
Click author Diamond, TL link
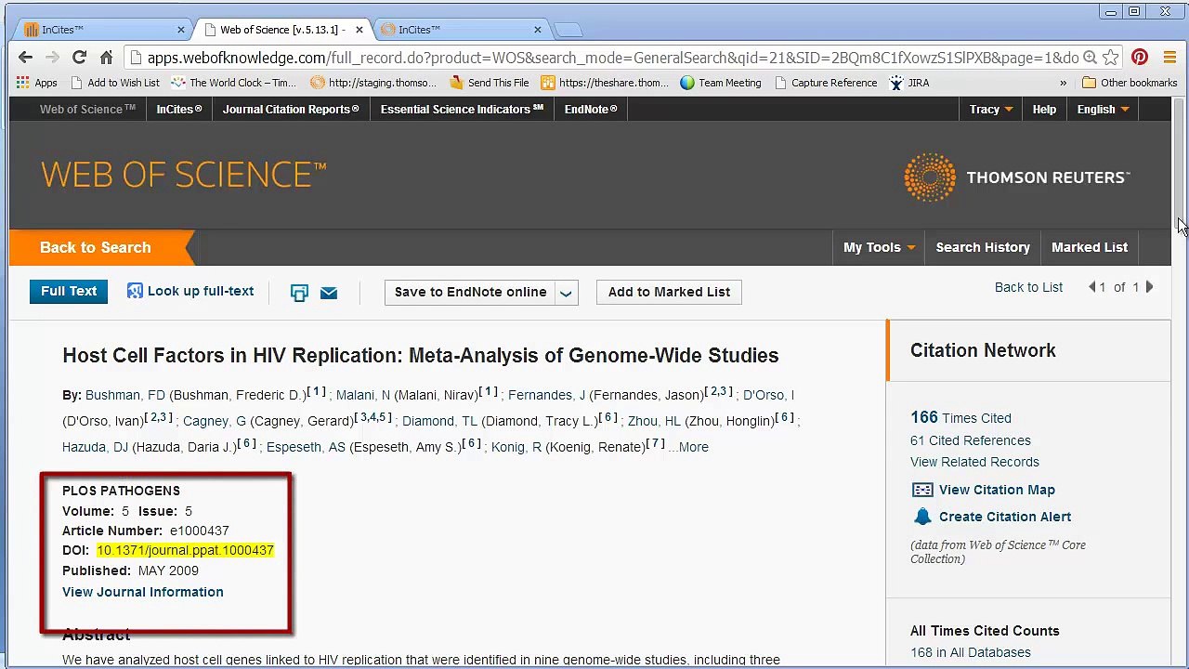click(x=439, y=421)
